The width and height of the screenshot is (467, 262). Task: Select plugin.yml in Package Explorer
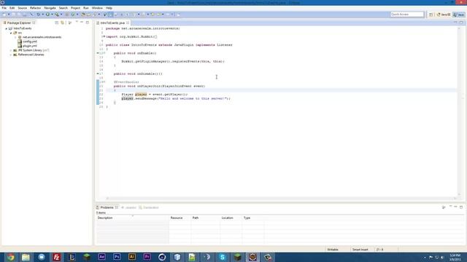coord(30,46)
